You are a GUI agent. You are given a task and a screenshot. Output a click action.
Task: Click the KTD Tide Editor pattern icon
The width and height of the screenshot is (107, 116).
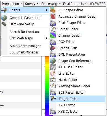tap(53, 67)
